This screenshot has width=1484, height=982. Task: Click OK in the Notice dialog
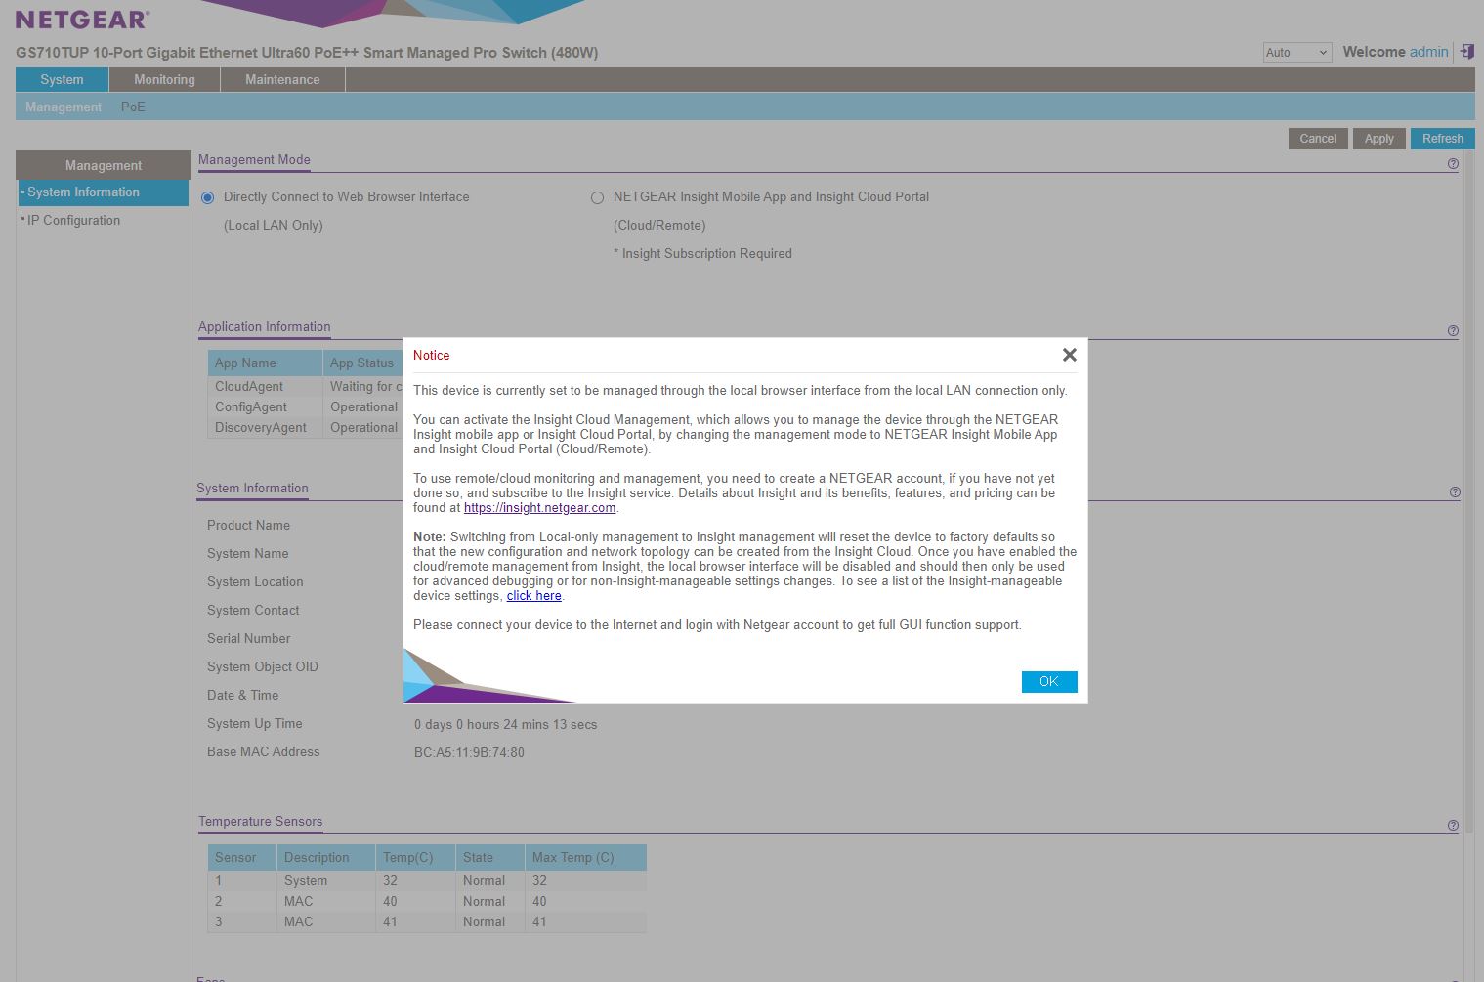[x=1049, y=682]
